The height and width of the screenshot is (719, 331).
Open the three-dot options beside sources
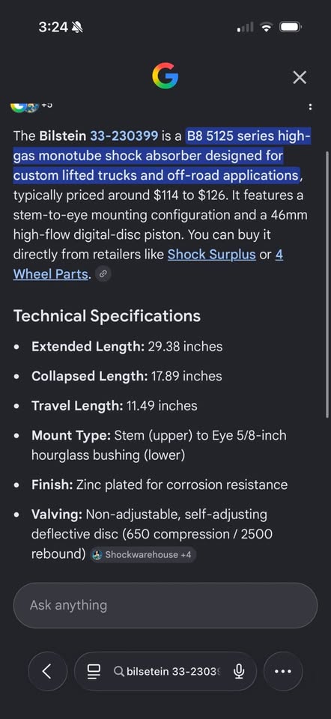(x=310, y=107)
